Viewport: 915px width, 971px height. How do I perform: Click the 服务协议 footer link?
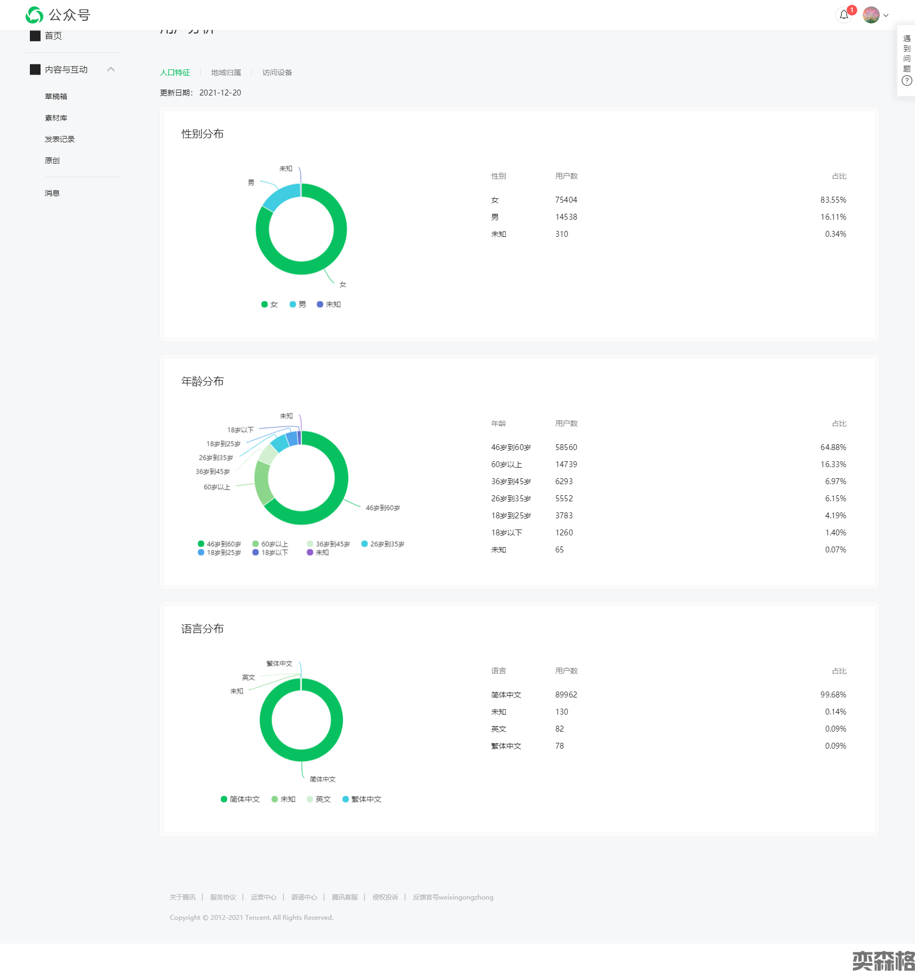222,897
